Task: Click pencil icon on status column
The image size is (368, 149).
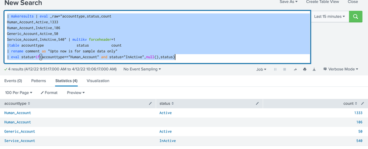Action: click(x=257, y=104)
